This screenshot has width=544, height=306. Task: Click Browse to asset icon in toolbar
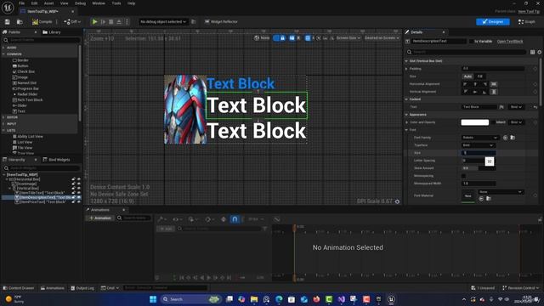point(20,22)
